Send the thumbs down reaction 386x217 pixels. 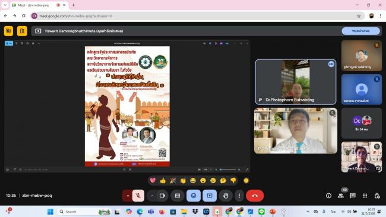tap(233, 181)
